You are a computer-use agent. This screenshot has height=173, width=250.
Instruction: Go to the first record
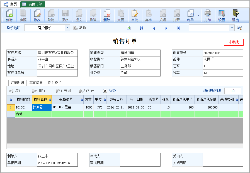tap(141, 28)
